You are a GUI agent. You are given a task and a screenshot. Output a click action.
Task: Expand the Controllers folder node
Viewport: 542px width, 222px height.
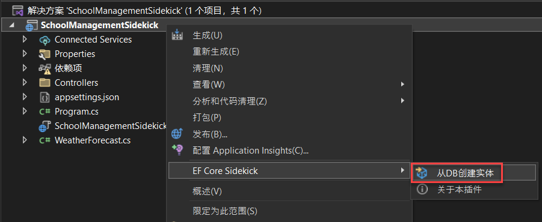click(24, 82)
